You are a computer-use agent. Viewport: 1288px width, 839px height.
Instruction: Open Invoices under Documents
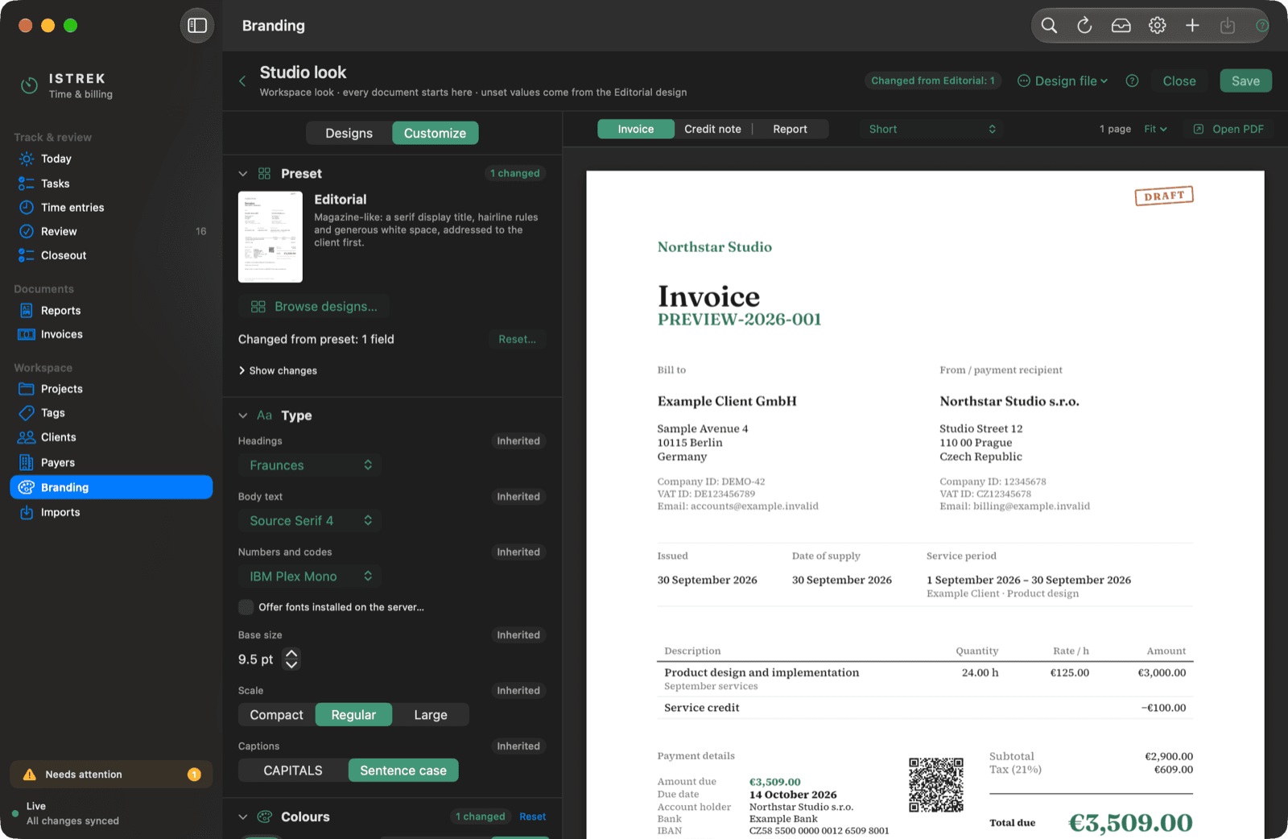[111, 334]
